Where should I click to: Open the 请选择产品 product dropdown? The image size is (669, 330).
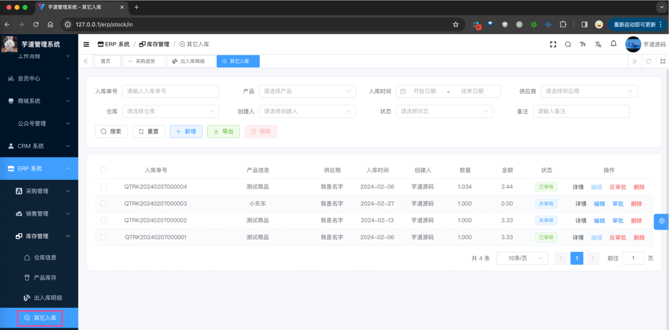coord(307,91)
